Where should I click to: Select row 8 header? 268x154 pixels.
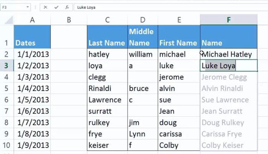point(7,122)
